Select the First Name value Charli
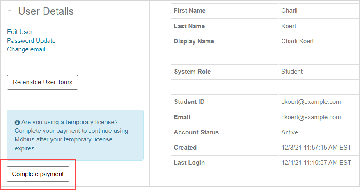 [289, 11]
